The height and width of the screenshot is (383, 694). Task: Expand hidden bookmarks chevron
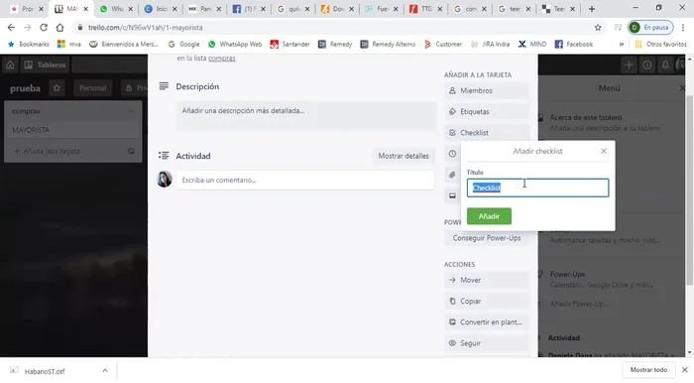(622, 45)
